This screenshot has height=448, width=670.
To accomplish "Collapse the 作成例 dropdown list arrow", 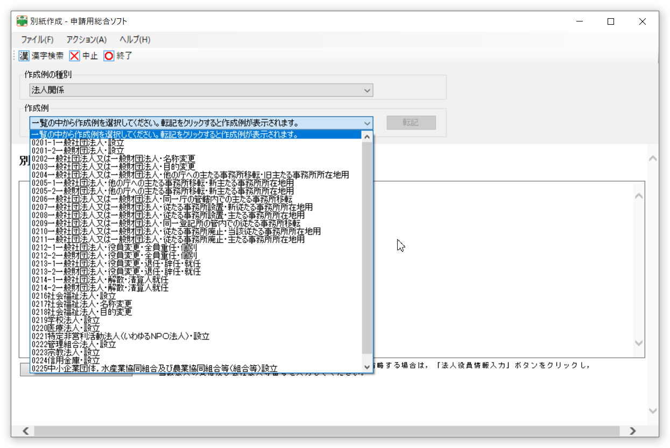I will click(x=367, y=123).
